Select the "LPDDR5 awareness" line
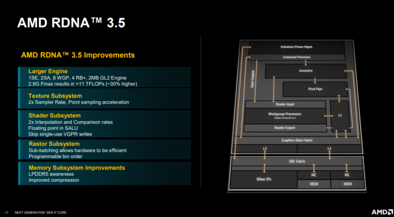Image resolution: width=394 pixels, height=217 pixels. (x=51, y=174)
